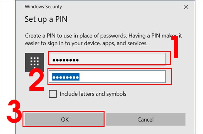Enable the Include letters and symbols checkbox

(x=52, y=94)
